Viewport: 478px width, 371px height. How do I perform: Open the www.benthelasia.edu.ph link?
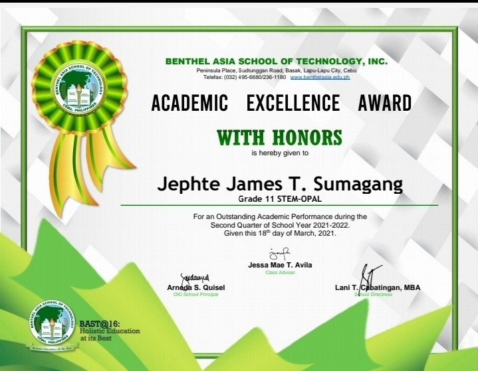tap(320, 77)
